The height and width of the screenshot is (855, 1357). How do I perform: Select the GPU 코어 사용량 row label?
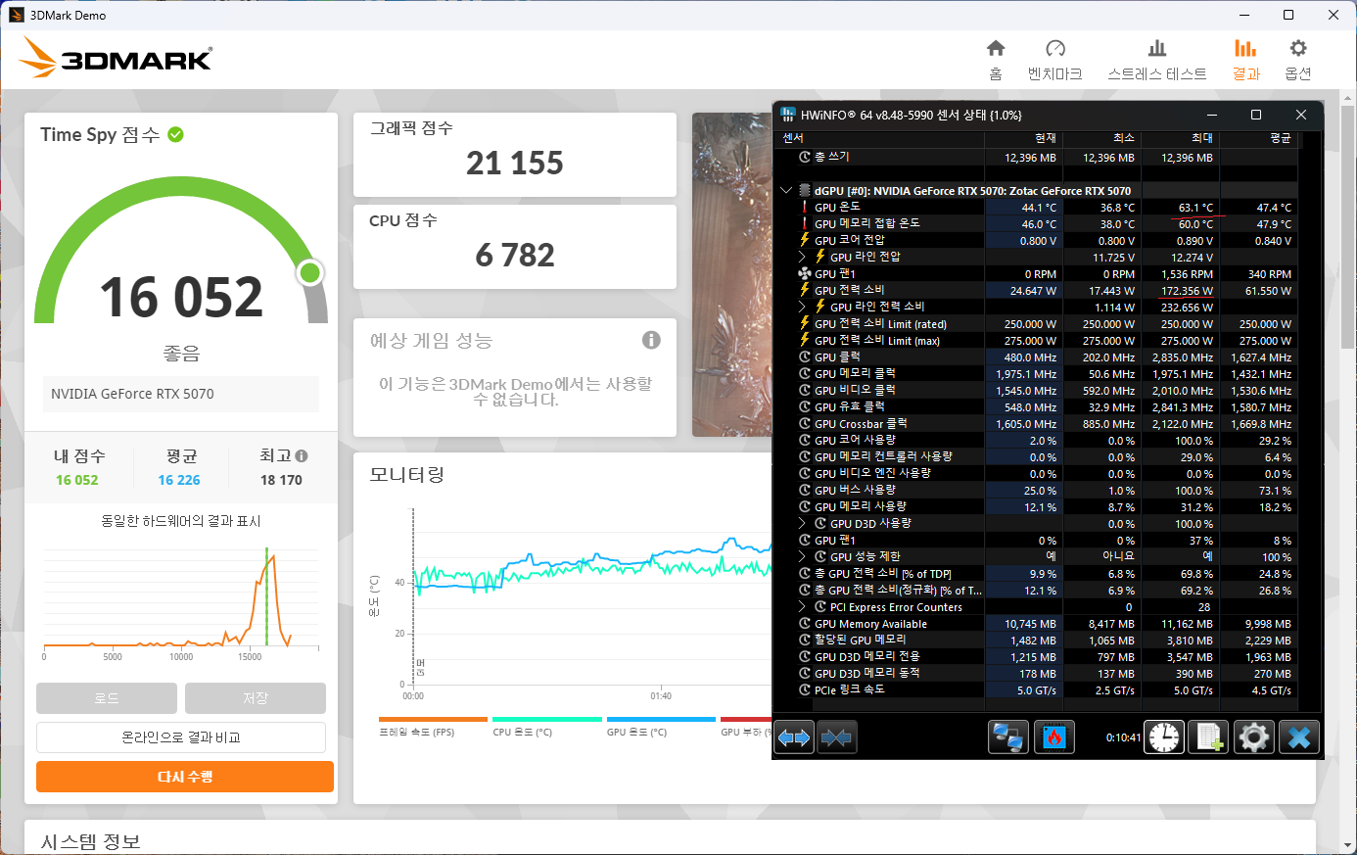coord(855,440)
